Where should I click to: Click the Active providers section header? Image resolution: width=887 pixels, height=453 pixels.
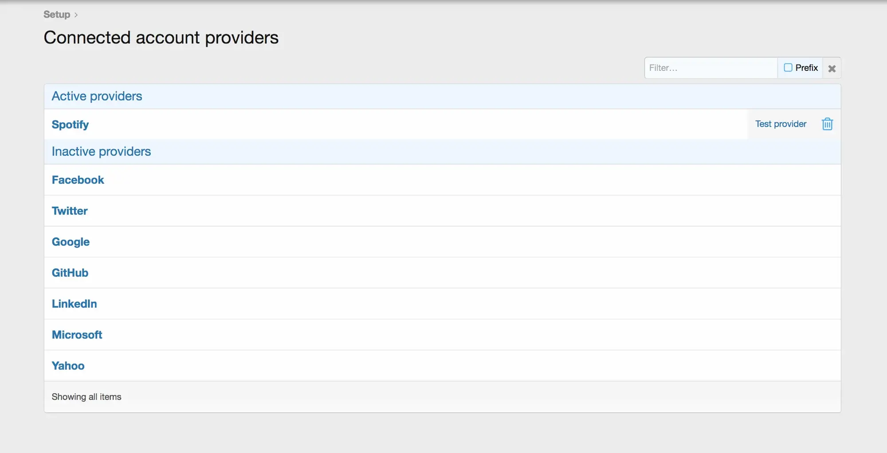pyautogui.click(x=97, y=96)
